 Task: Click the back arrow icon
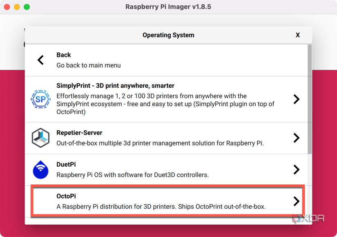(x=40, y=60)
